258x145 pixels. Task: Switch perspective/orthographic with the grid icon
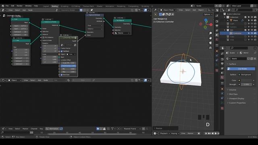pos(210,48)
